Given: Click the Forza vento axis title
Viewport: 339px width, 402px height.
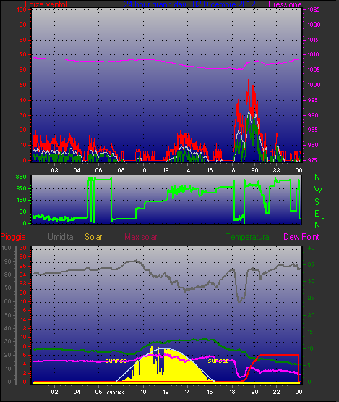Looking at the screenshot, I should (46, 4).
